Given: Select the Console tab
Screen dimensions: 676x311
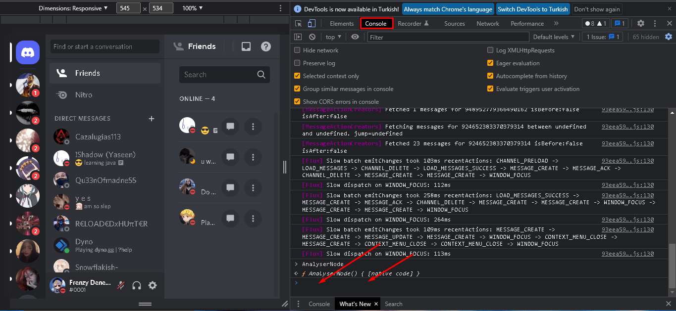Looking at the screenshot, I should pos(376,24).
